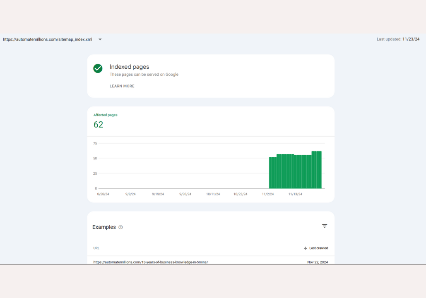Open the sitemap selector dropdown arrow

click(100, 40)
